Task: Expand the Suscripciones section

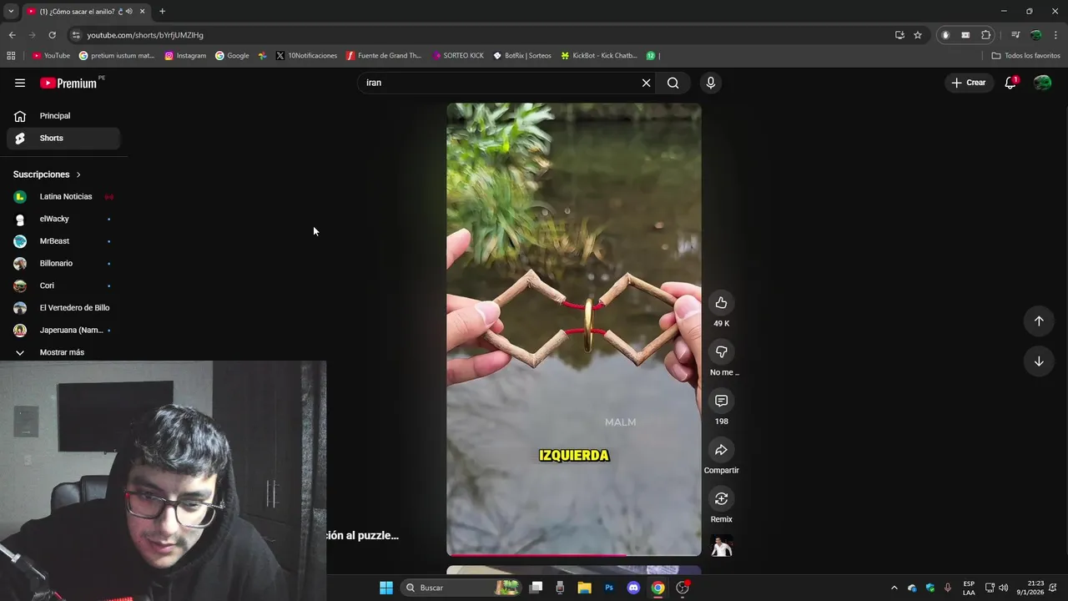Action: [47, 174]
